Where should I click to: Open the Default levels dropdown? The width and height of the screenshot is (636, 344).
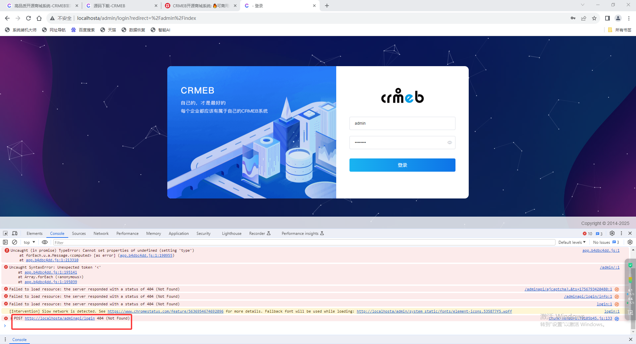pos(572,242)
